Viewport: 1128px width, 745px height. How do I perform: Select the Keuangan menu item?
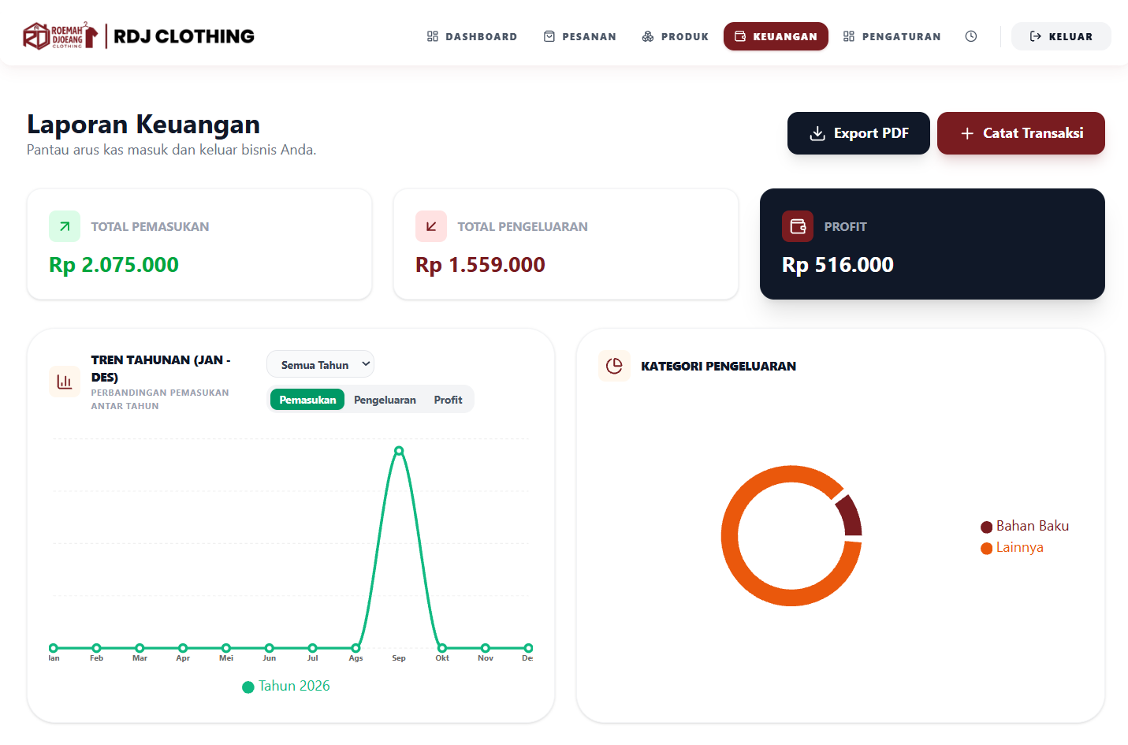pos(776,36)
